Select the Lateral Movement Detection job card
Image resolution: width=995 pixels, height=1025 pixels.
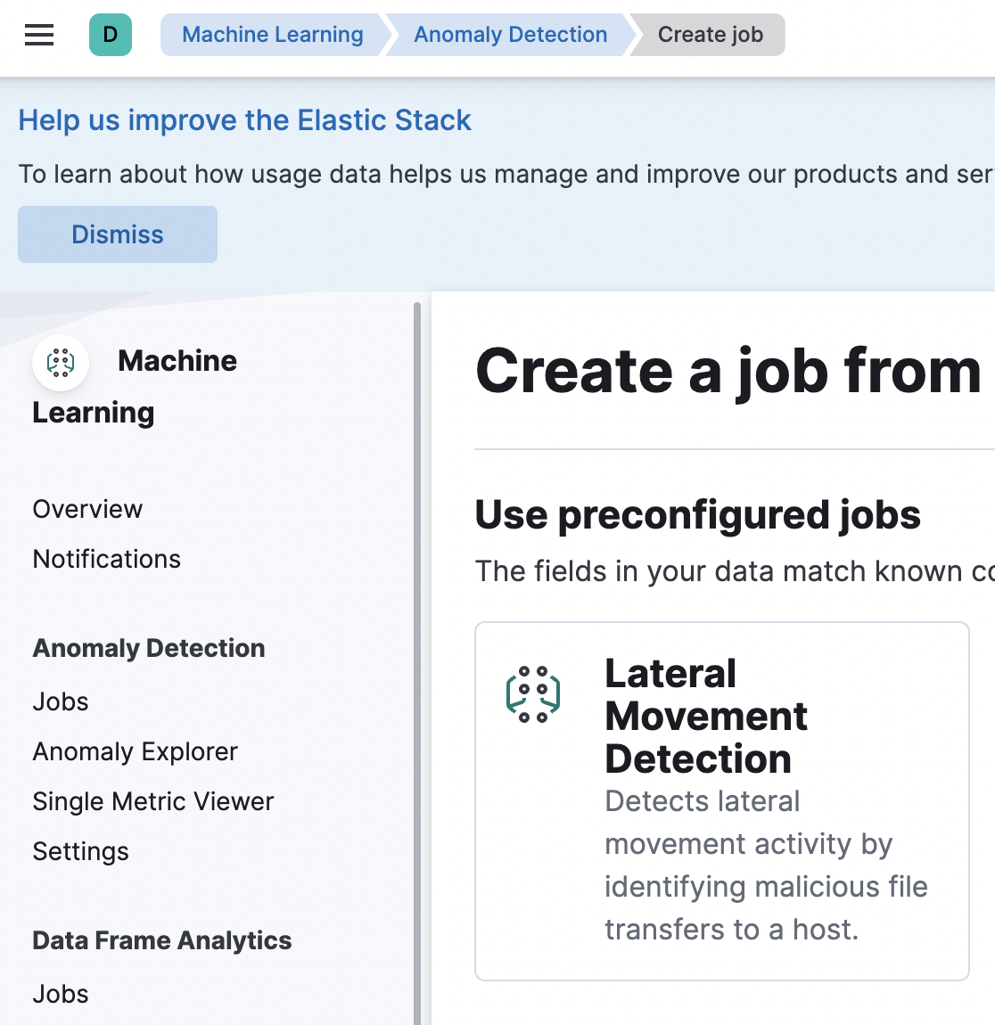722,801
